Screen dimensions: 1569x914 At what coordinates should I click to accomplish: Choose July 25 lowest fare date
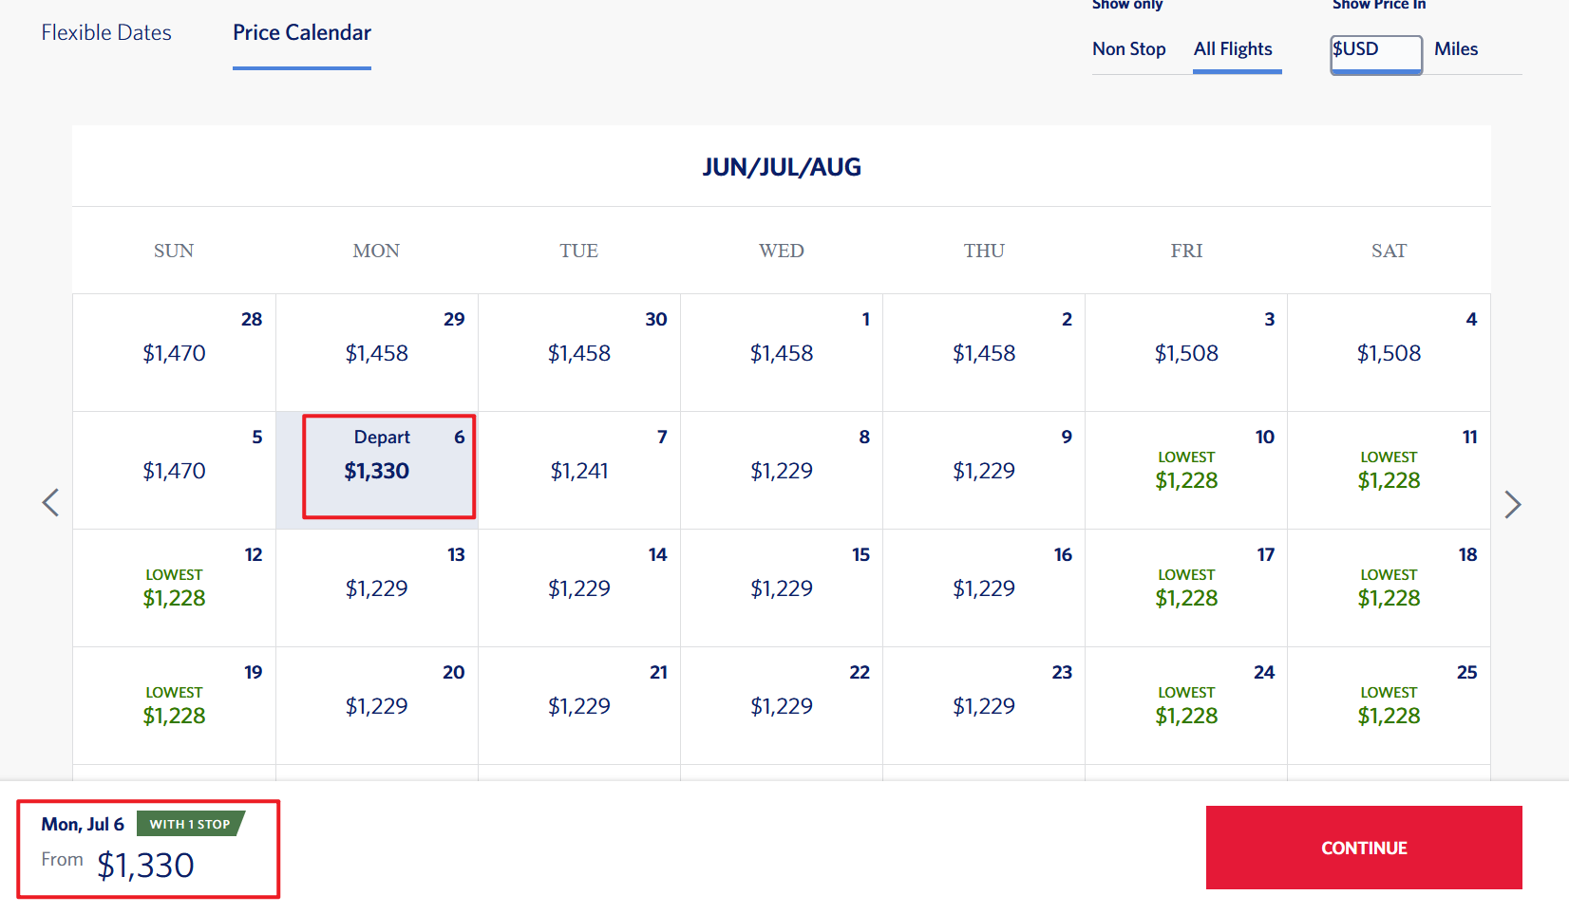(x=1389, y=705)
